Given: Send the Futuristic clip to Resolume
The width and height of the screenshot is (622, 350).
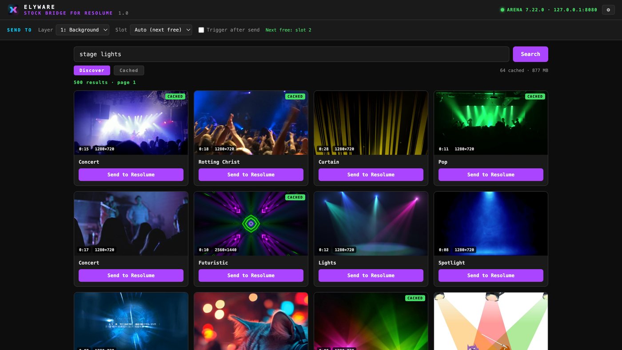Looking at the screenshot, I should point(251,275).
